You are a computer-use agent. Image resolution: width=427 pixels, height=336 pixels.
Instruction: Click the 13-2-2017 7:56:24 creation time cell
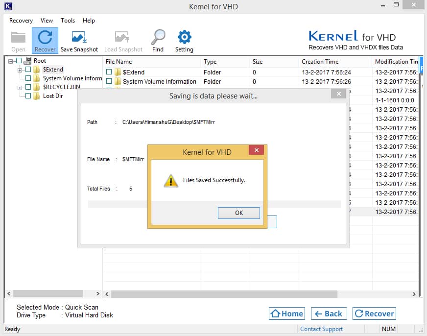[x=326, y=72]
